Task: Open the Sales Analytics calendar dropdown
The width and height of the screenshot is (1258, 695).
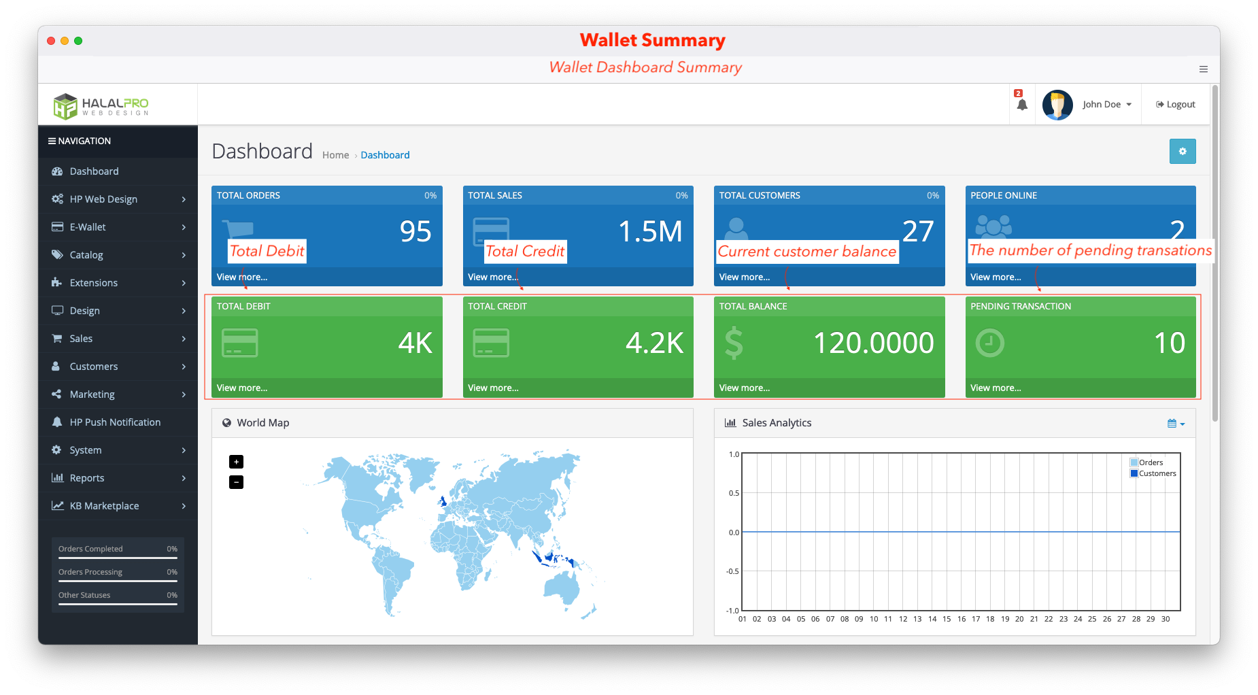Action: (x=1176, y=424)
